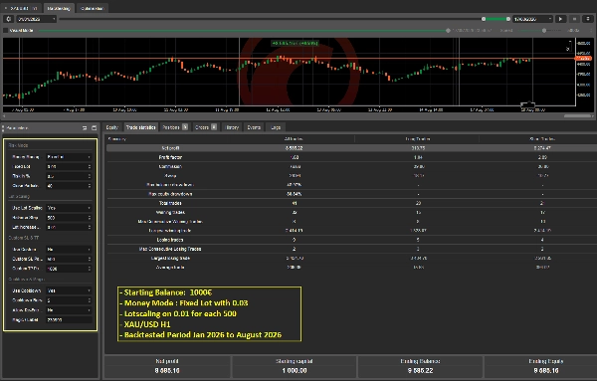Screen dimensions: 597x381
Task: Open the Use Lot Scaling dropdown
Action: (69, 208)
